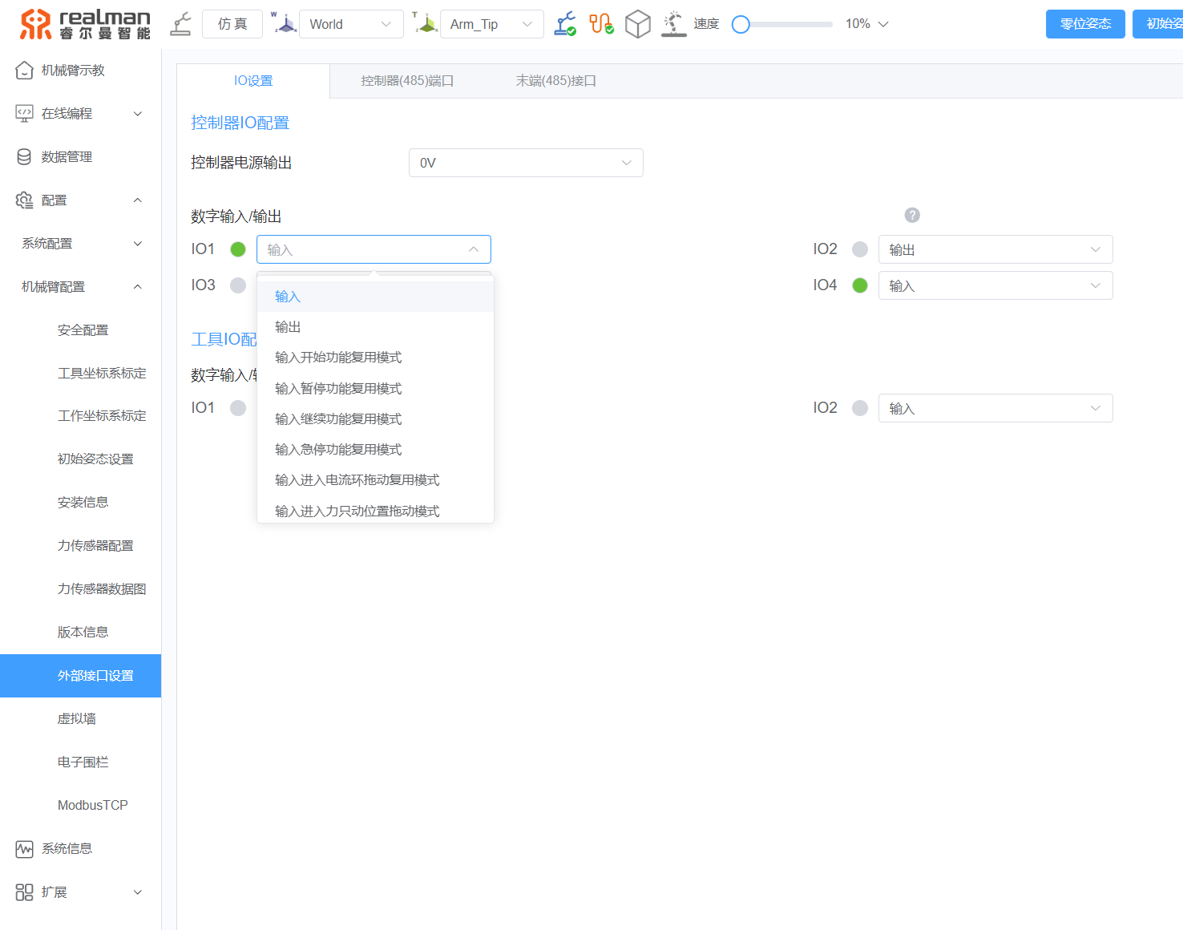Open the 3D cube model view icon
Screen dimensions: 1183x930
637,24
